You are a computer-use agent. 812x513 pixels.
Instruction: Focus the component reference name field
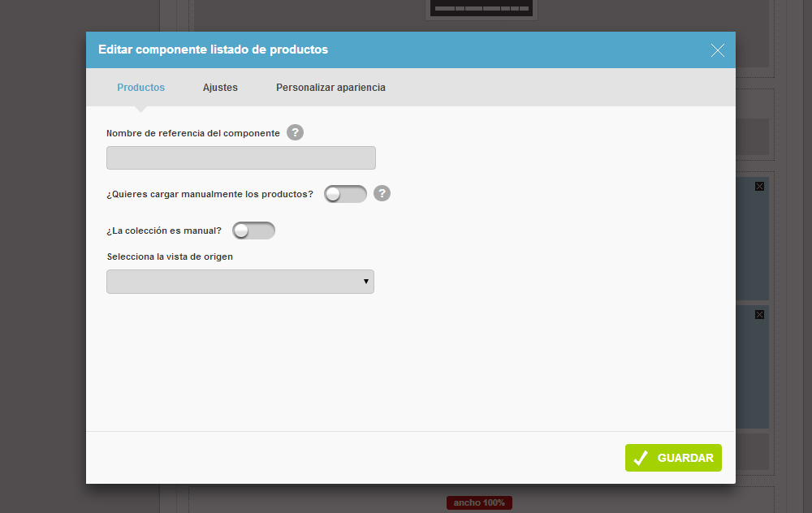[241, 158]
